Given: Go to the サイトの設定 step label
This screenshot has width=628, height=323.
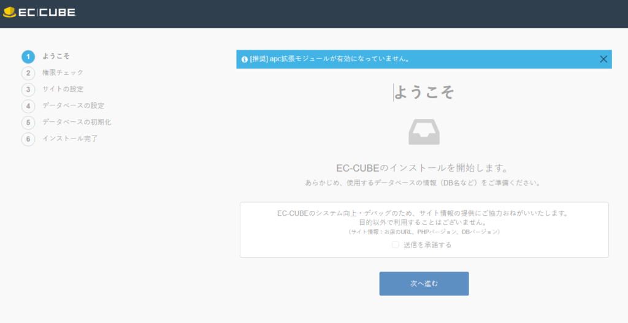Looking at the screenshot, I should pos(63,89).
